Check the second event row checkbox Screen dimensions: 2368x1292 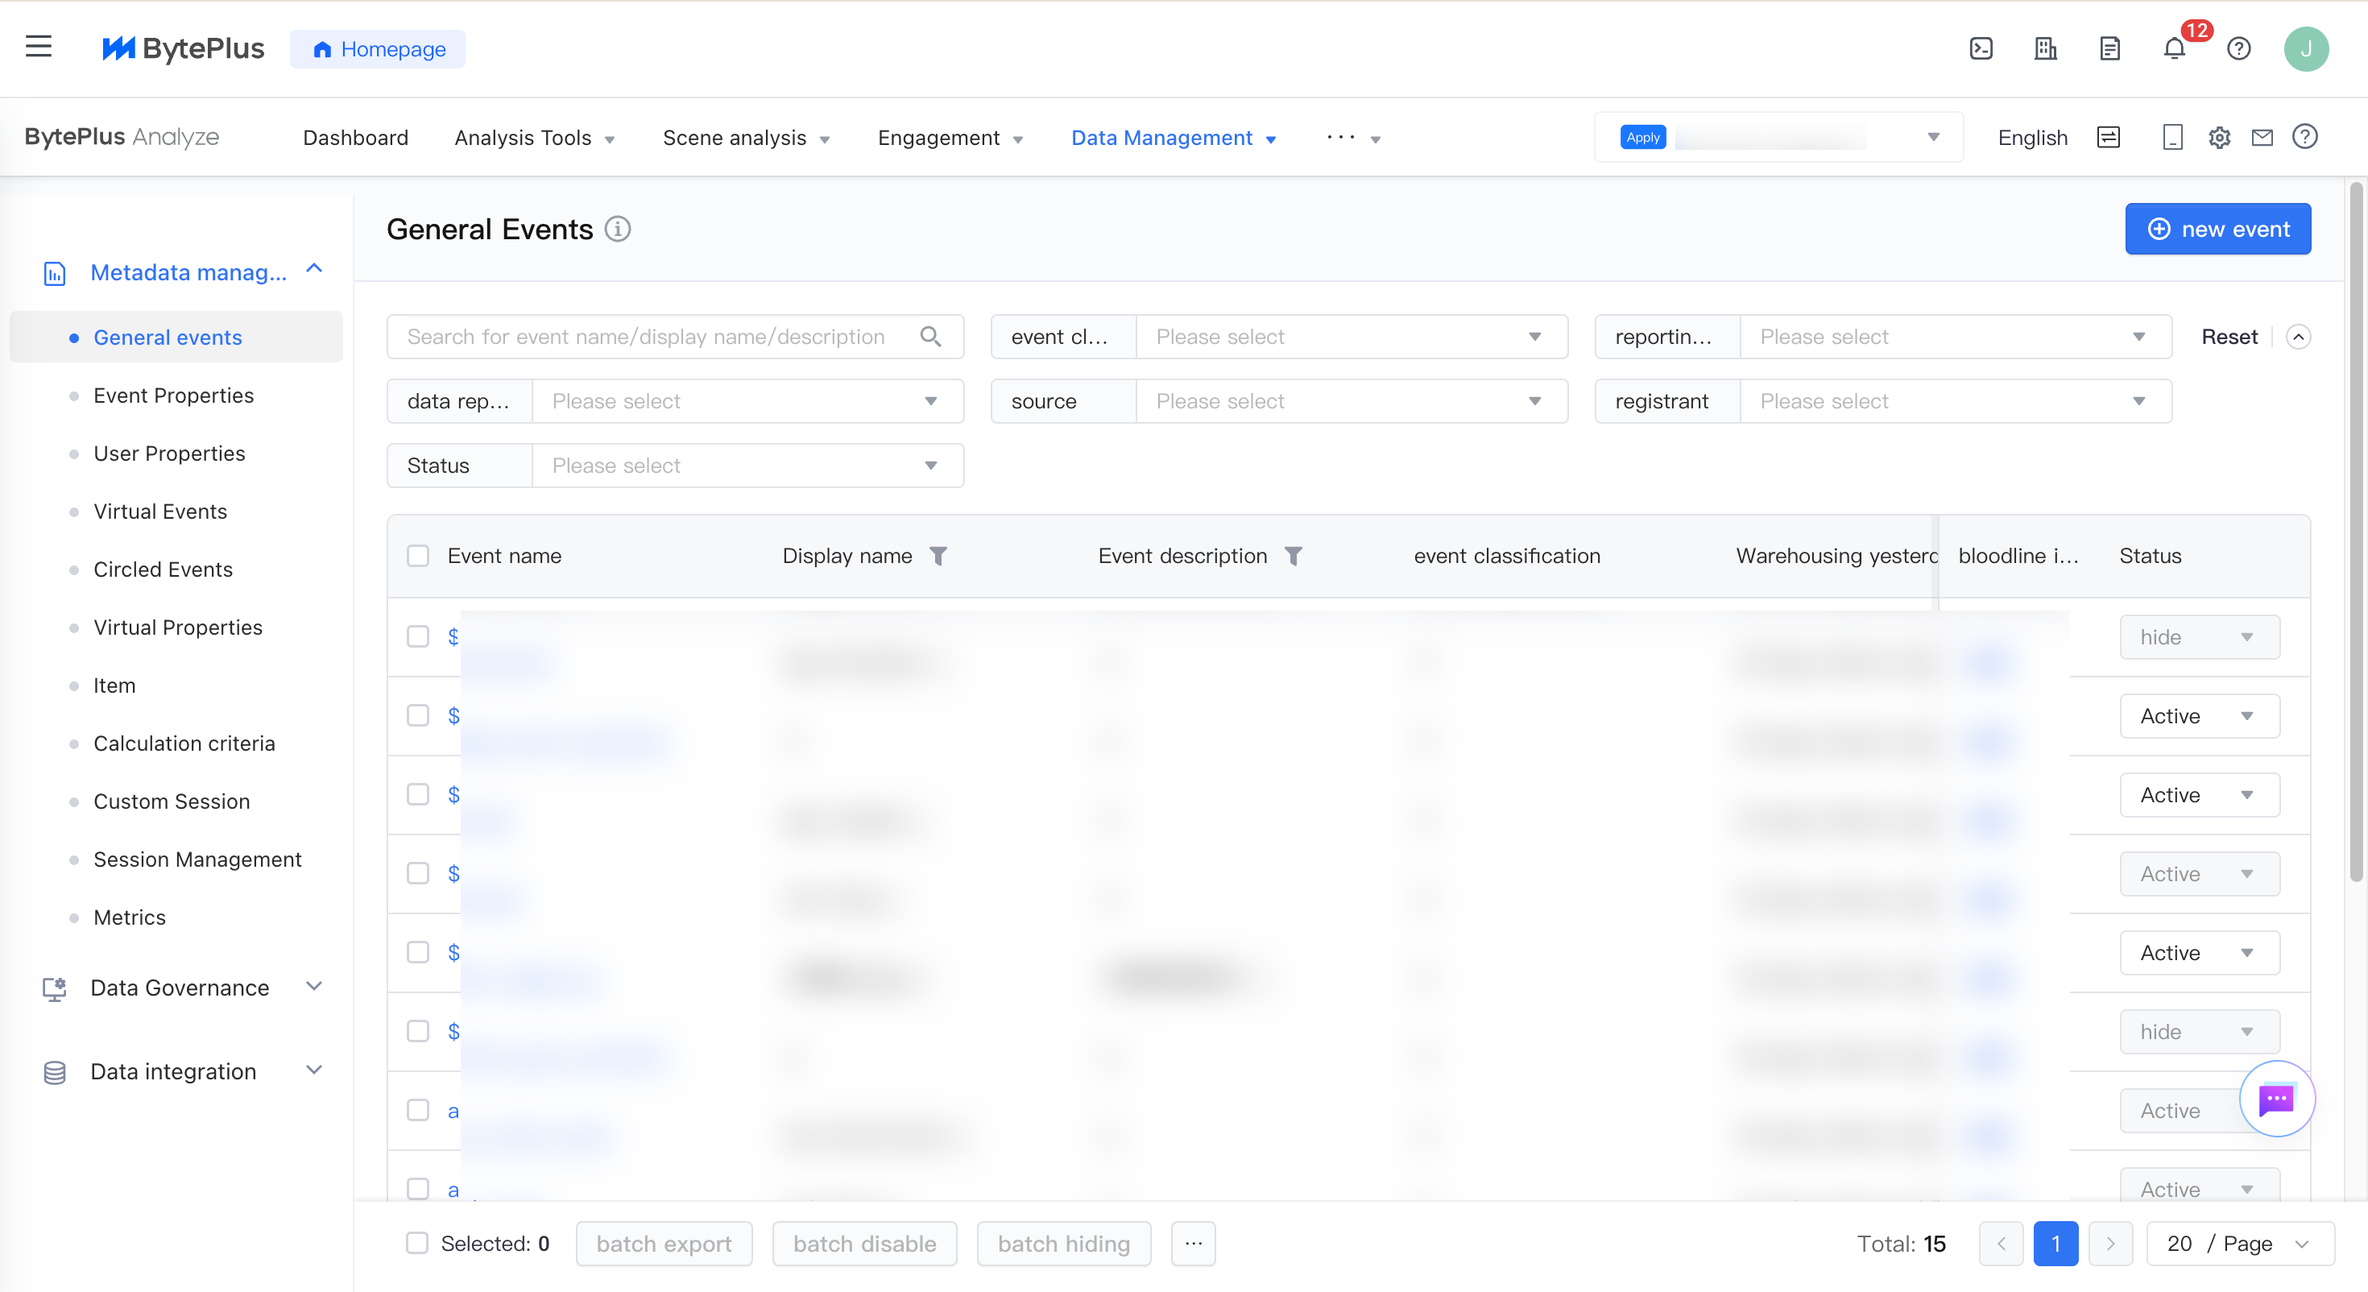click(x=418, y=716)
